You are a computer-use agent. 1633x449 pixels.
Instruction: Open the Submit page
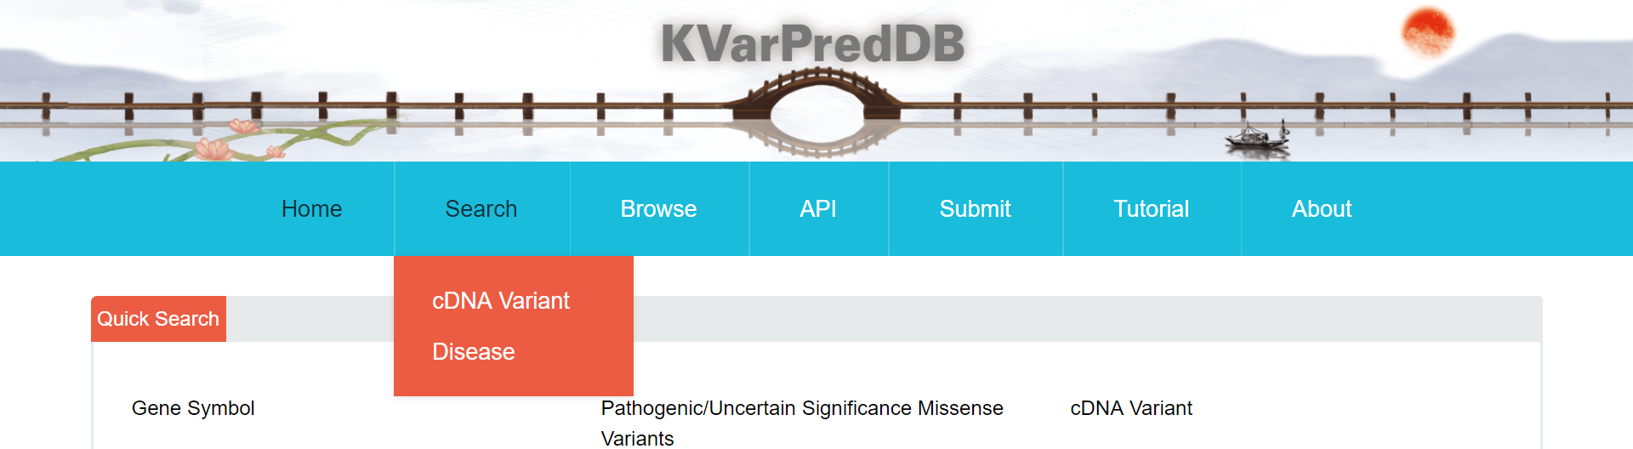click(975, 209)
